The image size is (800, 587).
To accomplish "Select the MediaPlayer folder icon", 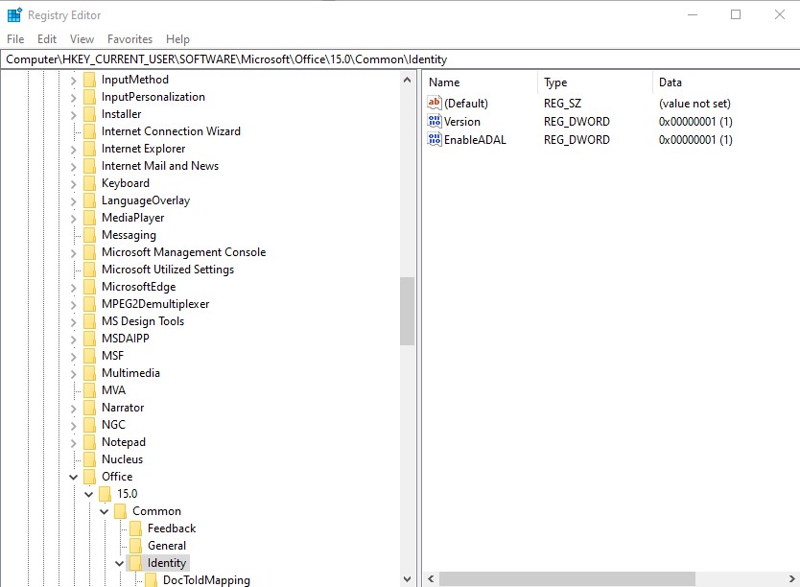I will (x=89, y=219).
